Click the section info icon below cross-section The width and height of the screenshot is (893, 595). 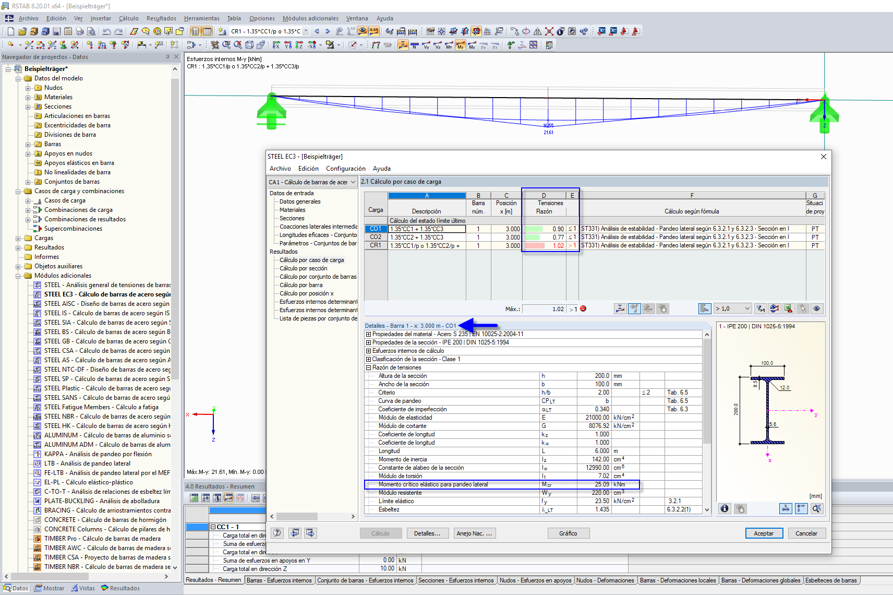point(725,508)
